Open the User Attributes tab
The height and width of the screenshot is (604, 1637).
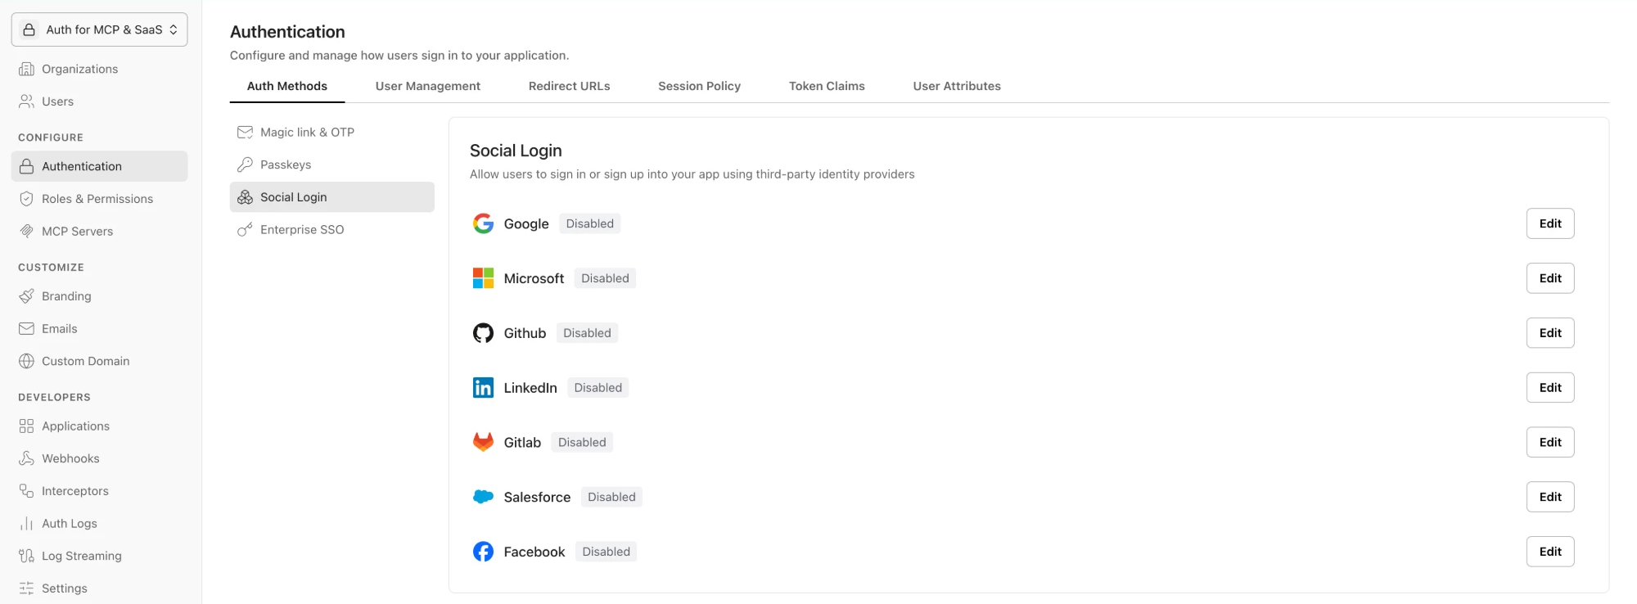click(x=957, y=86)
